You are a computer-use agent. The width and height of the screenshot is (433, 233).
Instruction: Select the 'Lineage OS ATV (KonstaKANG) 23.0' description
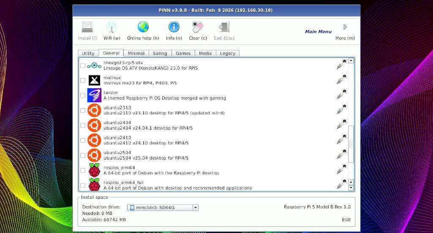(x=150, y=68)
